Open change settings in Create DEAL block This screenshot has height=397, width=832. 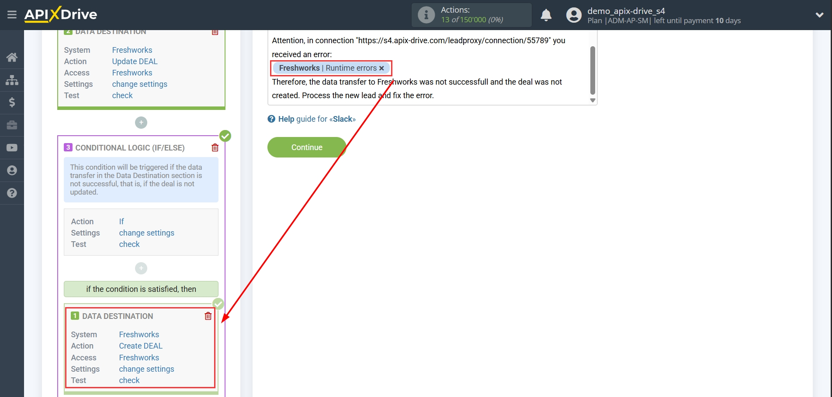pyautogui.click(x=146, y=369)
